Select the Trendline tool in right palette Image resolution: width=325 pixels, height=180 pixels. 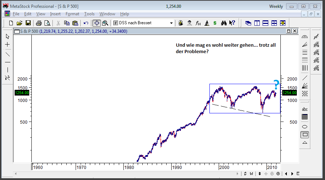tap(305, 78)
